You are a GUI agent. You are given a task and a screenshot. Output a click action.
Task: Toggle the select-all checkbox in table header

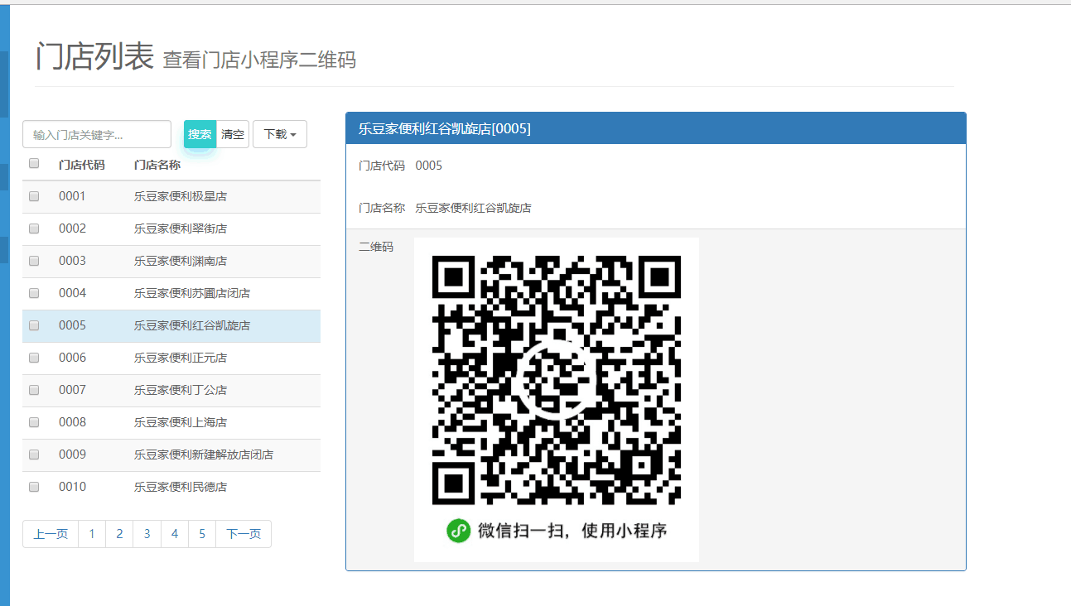tap(34, 163)
